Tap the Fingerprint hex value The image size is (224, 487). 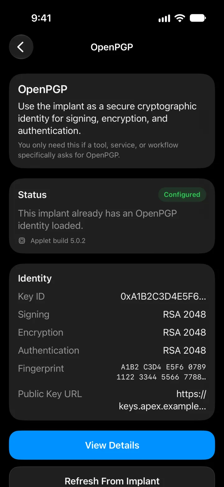pyautogui.click(x=161, y=372)
